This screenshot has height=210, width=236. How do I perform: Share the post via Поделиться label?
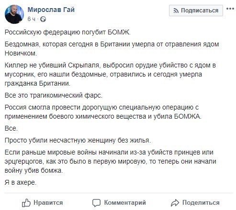point(201,203)
